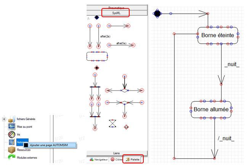Viewport: 252px width, 165px height.
Task: Click the Iris gauge icon
Action: (x=11, y=135)
